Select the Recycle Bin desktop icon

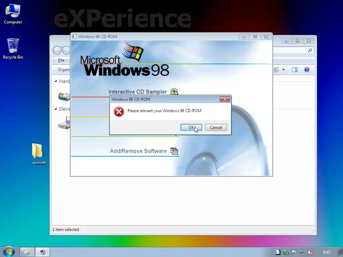point(13,49)
